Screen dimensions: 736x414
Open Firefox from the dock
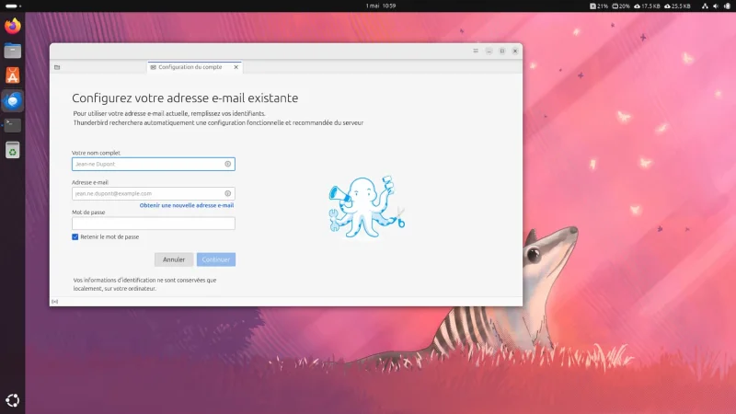(13, 26)
